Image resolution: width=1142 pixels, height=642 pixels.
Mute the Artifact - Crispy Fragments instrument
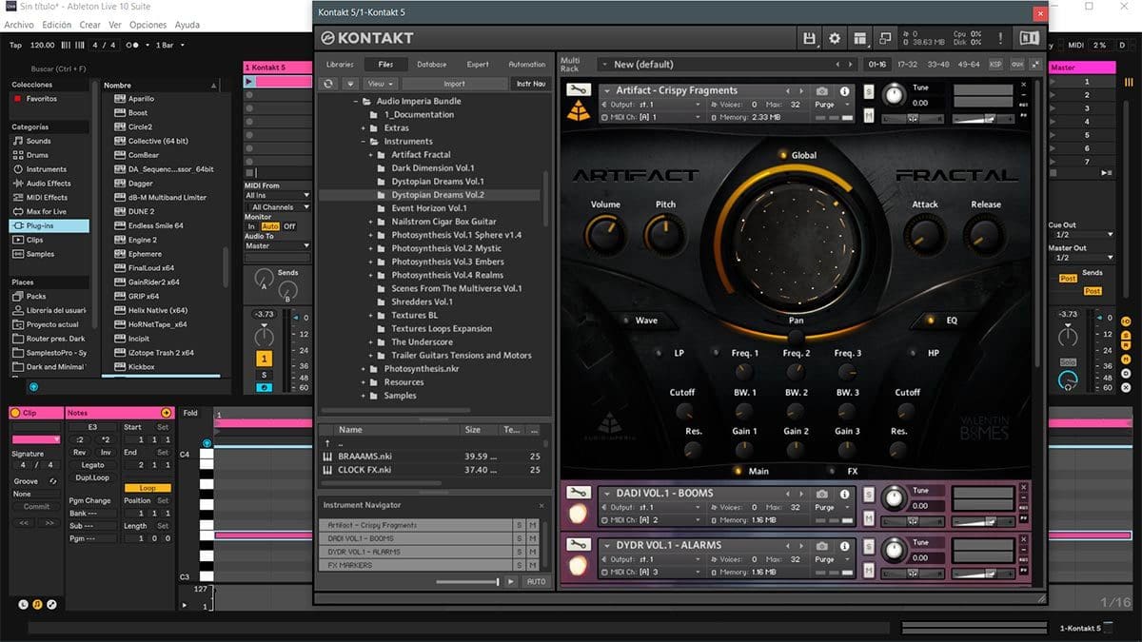(x=869, y=115)
